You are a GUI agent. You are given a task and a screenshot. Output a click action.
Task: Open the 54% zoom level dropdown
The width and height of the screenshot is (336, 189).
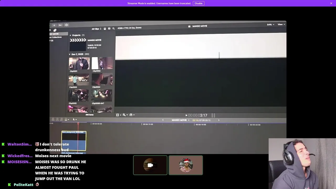[x=271, y=24]
